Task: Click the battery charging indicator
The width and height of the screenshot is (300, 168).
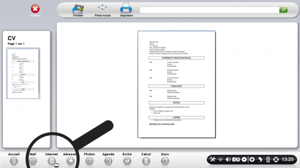Action: pos(236,159)
